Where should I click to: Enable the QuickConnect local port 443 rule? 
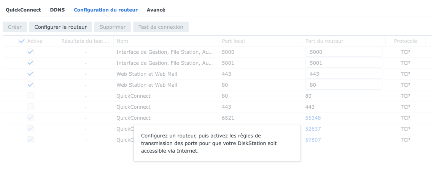point(30,107)
